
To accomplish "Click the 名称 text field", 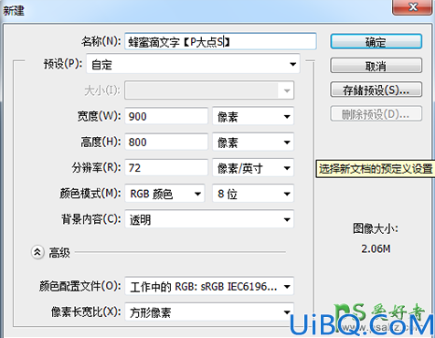I will coord(220,41).
